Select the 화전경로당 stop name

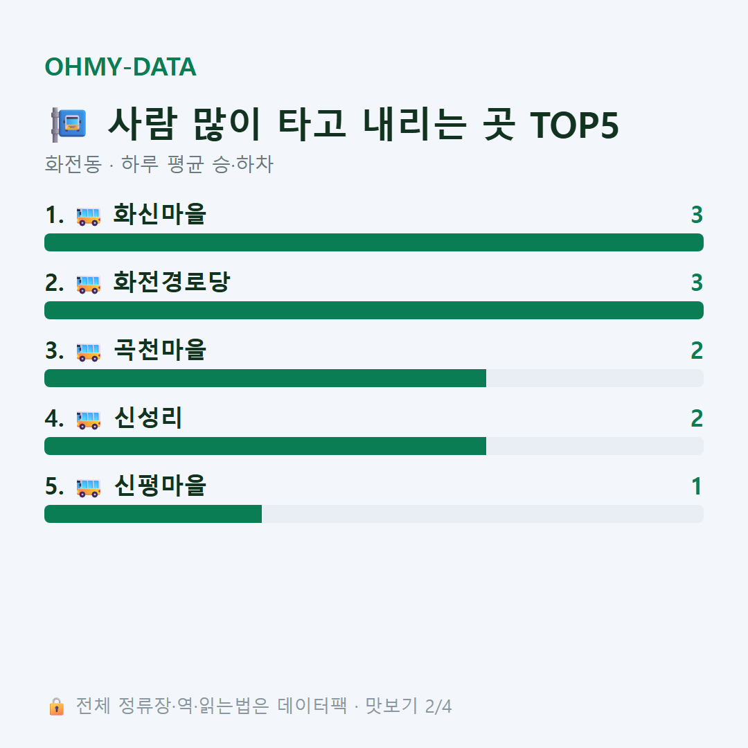click(x=172, y=282)
